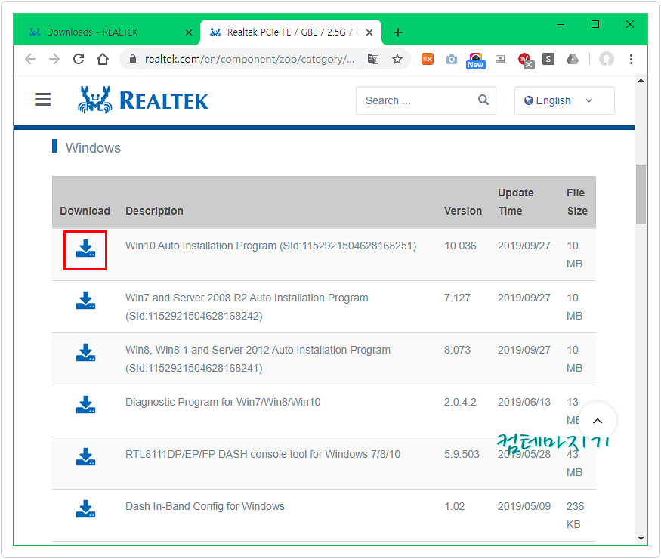Screen dimensions: 661x559
Task: Click the Update Time column header
Action: [515, 202]
